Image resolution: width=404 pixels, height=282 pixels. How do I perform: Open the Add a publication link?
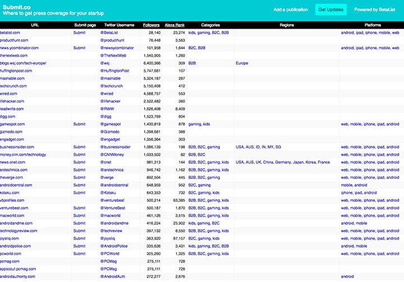(291, 10)
